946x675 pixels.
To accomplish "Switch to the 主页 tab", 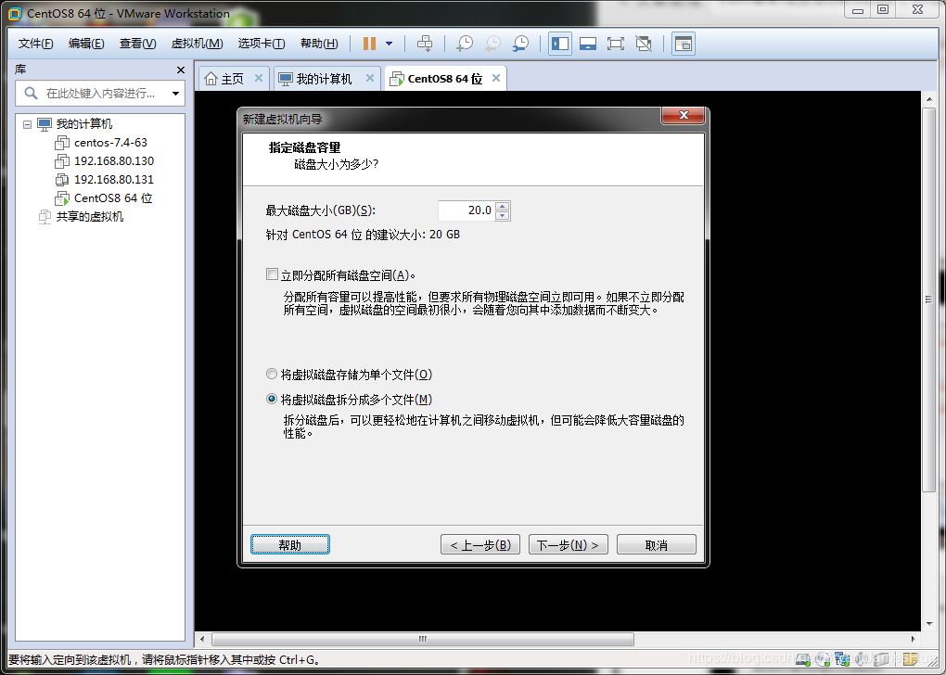I will 231,78.
